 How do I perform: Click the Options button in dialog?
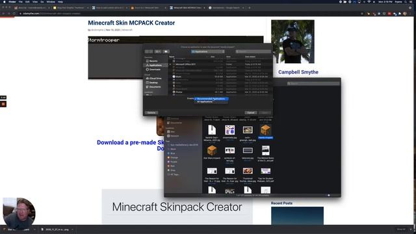(151, 112)
